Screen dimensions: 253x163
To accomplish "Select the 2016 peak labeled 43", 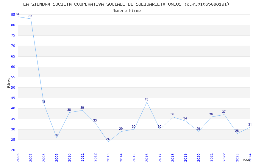I will point(147,102).
